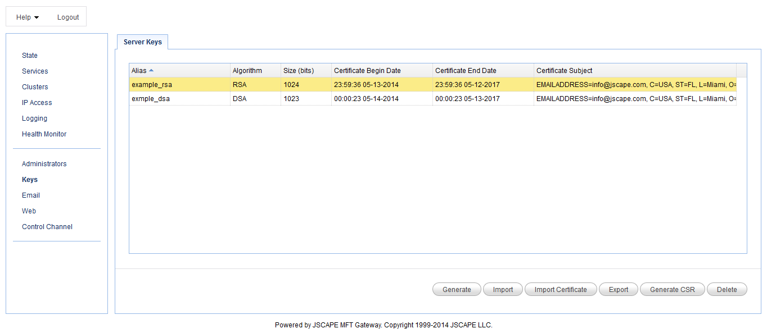The width and height of the screenshot is (767, 333).
Task: Open the Control Channel page
Action: [x=47, y=227]
